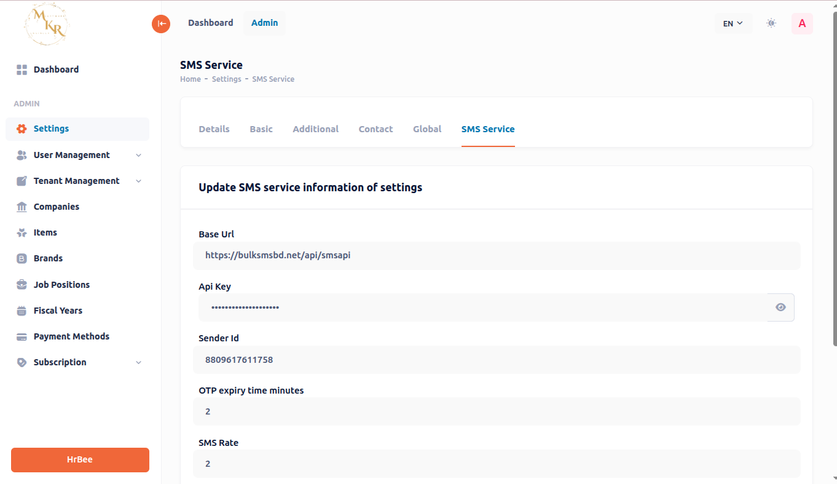Switch to Additional tab

coord(315,129)
